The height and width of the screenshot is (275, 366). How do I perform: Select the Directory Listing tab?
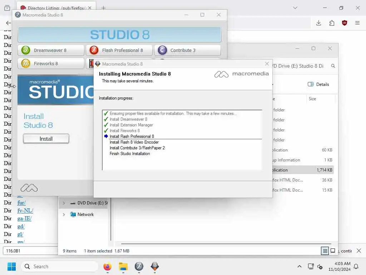coord(56,8)
